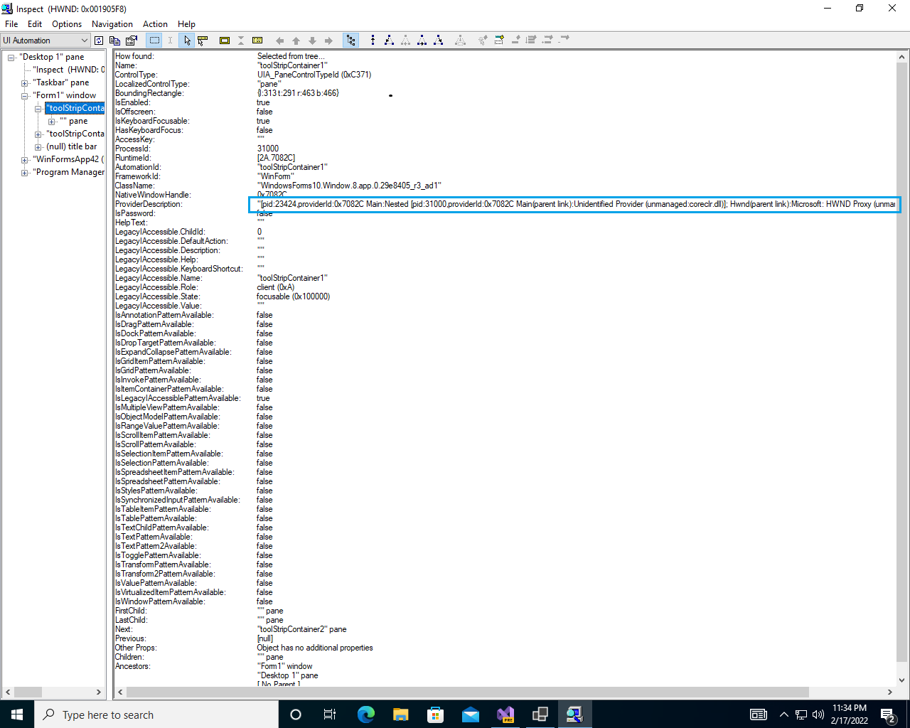910x728 pixels.
Task: Open the notification center icon
Action: click(x=888, y=714)
